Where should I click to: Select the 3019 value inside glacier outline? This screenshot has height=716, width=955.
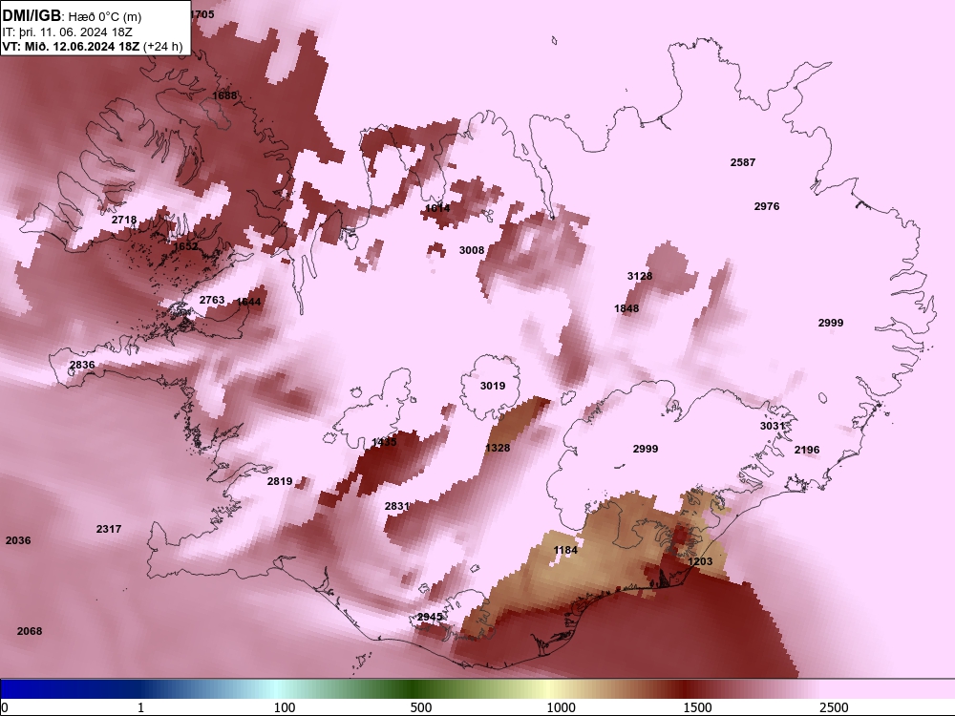coord(493,386)
